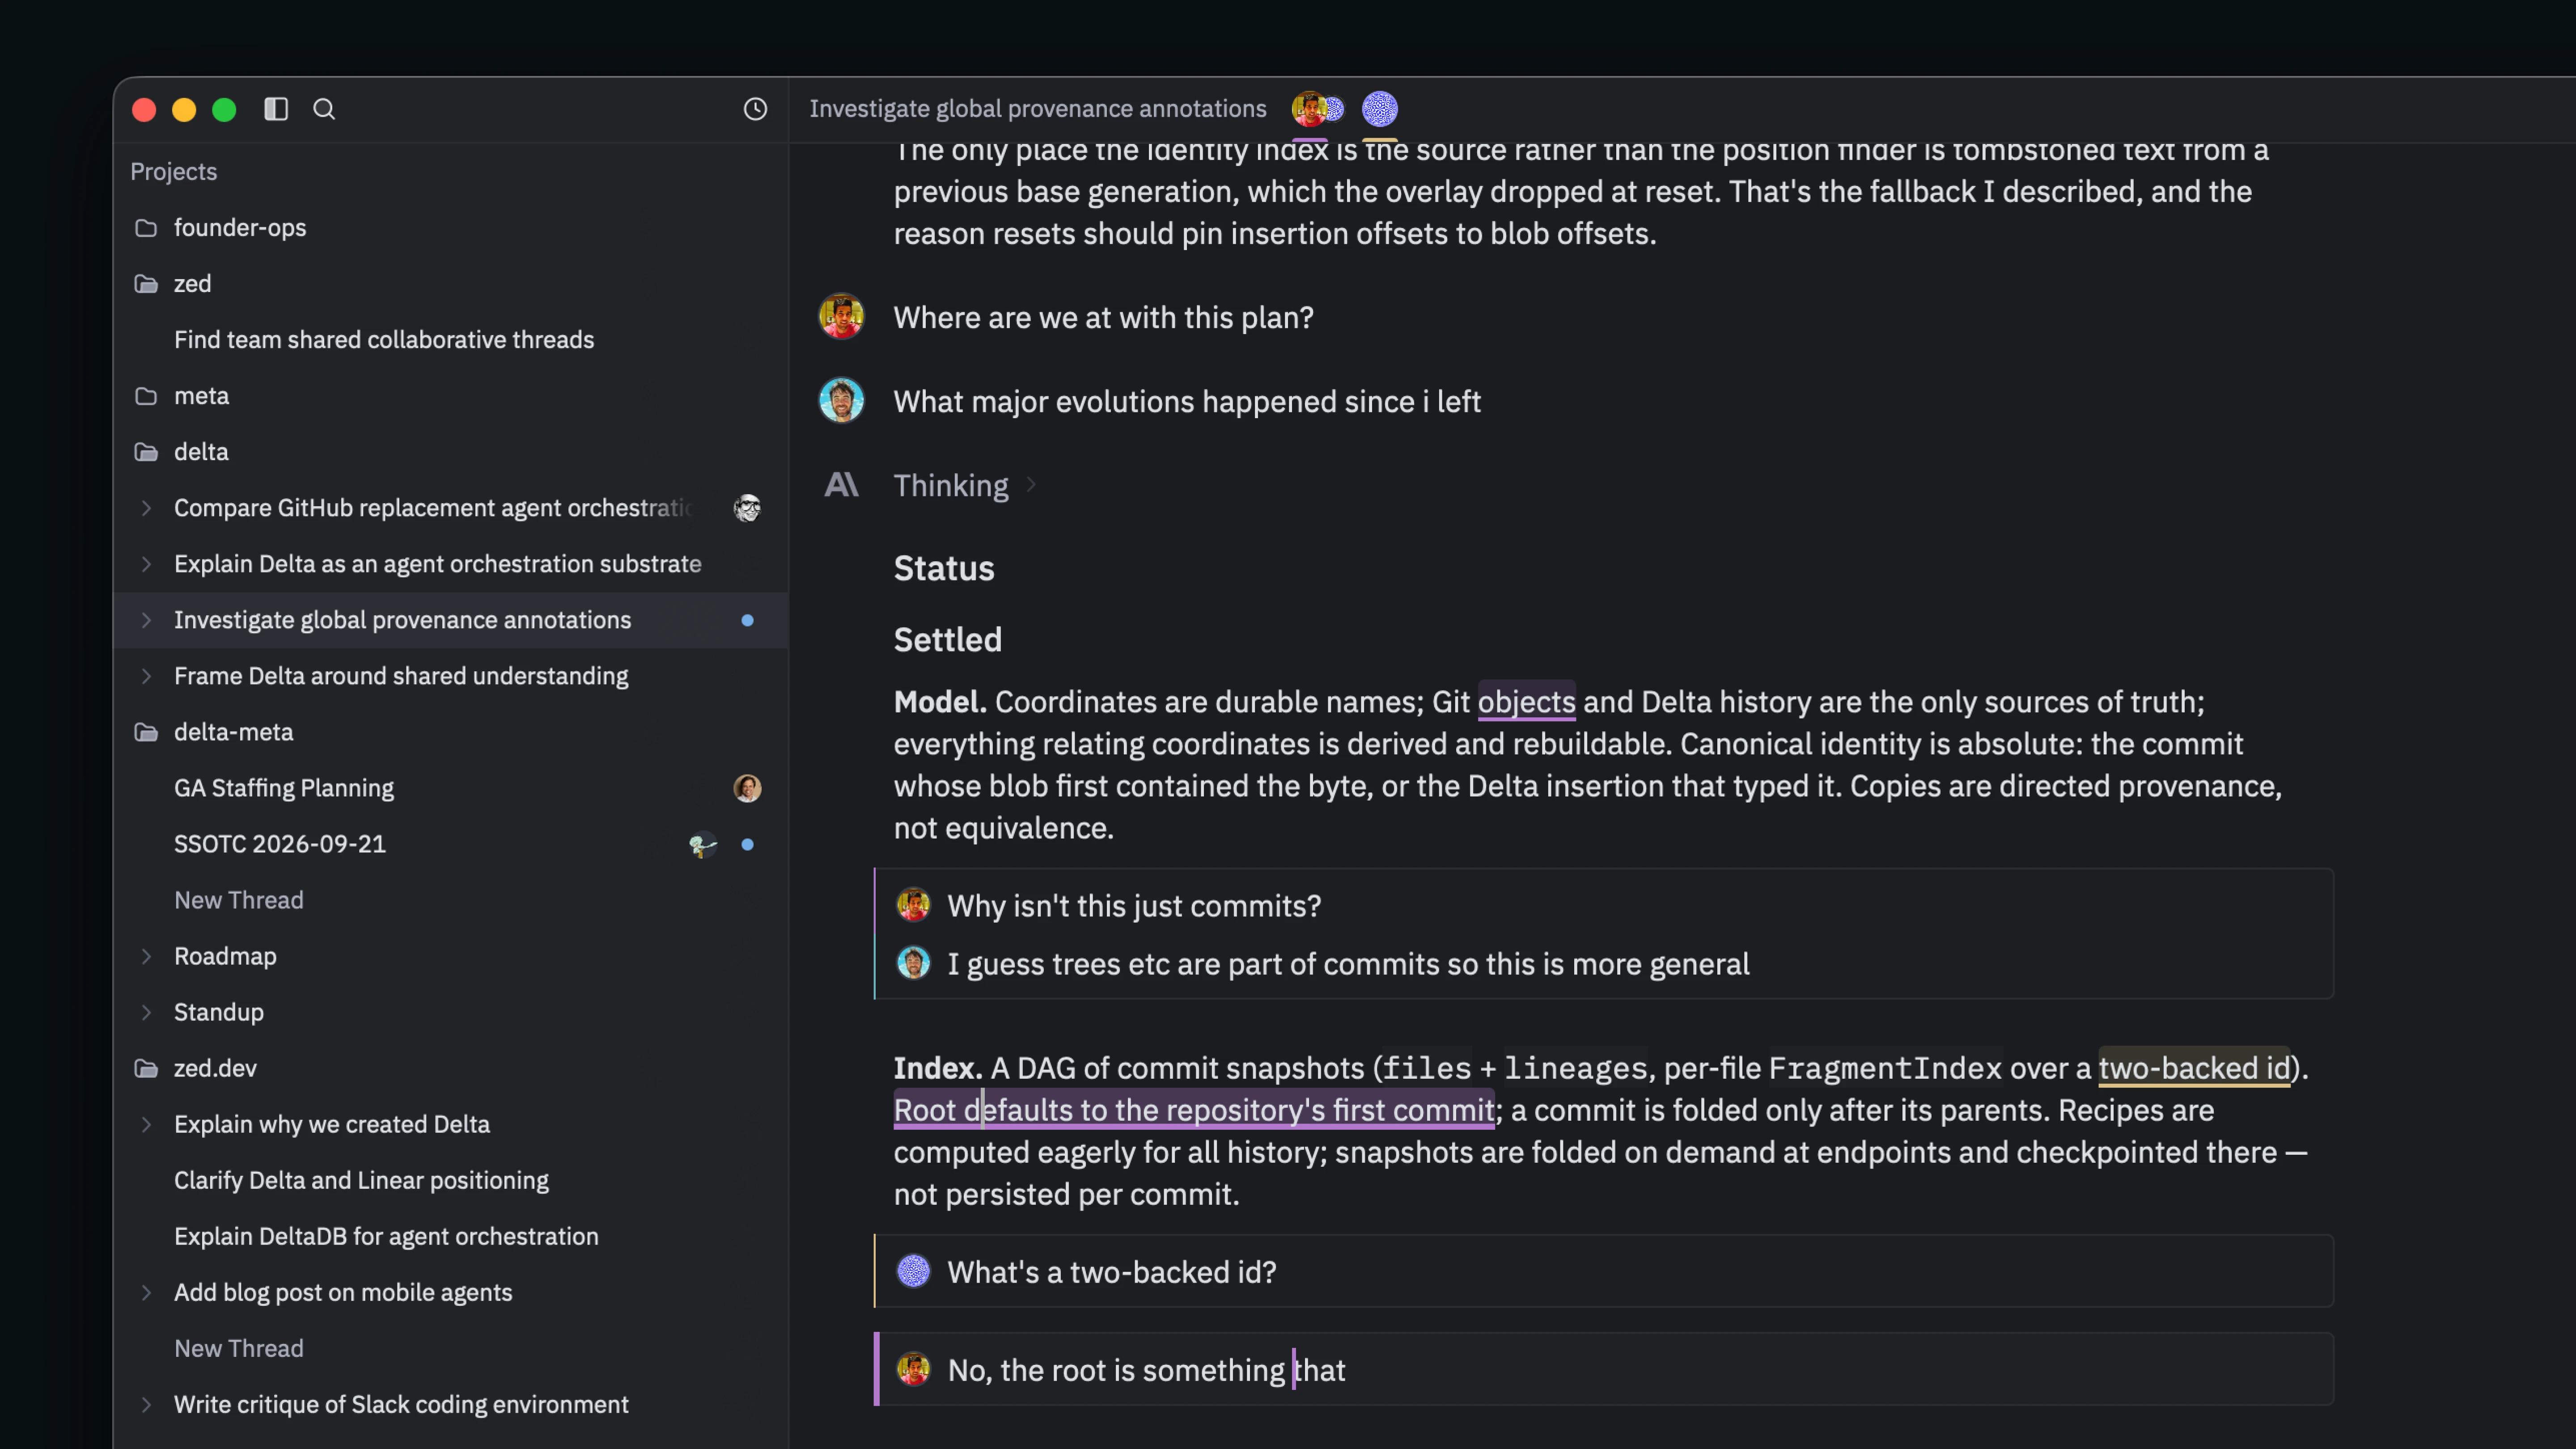
Task: Click the yellow macOS minimize button
Action: (x=184, y=109)
